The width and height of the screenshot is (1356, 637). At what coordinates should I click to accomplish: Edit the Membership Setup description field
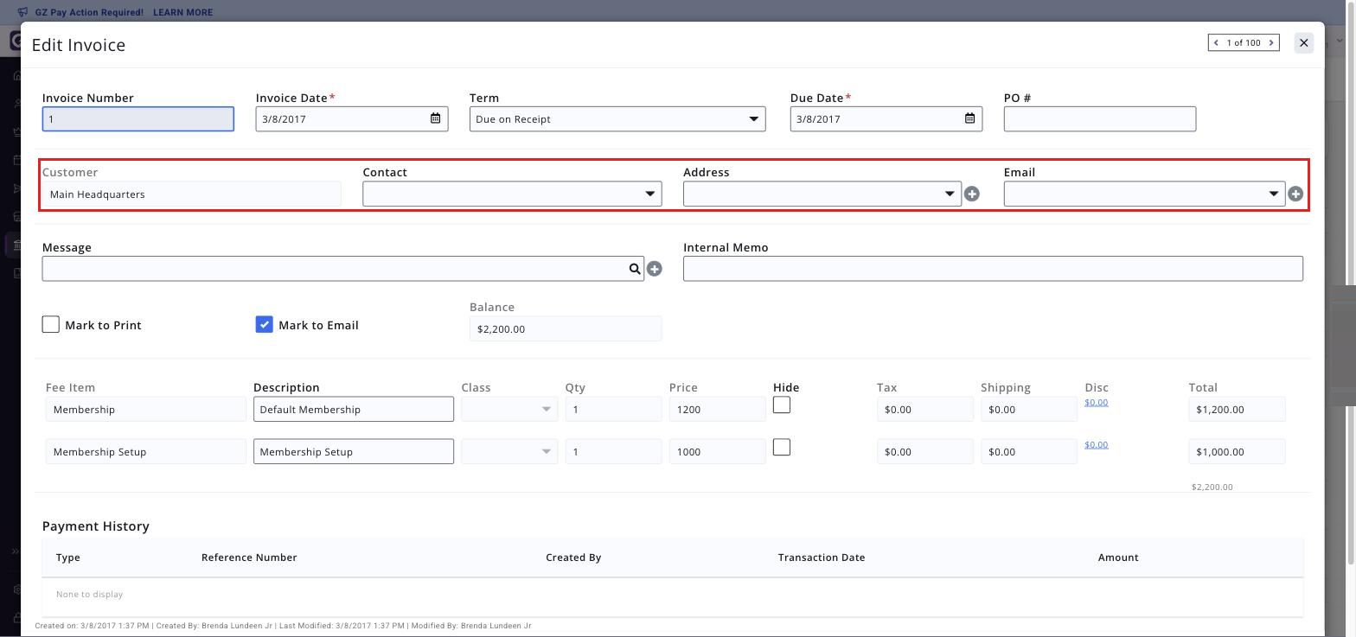[x=354, y=451]
